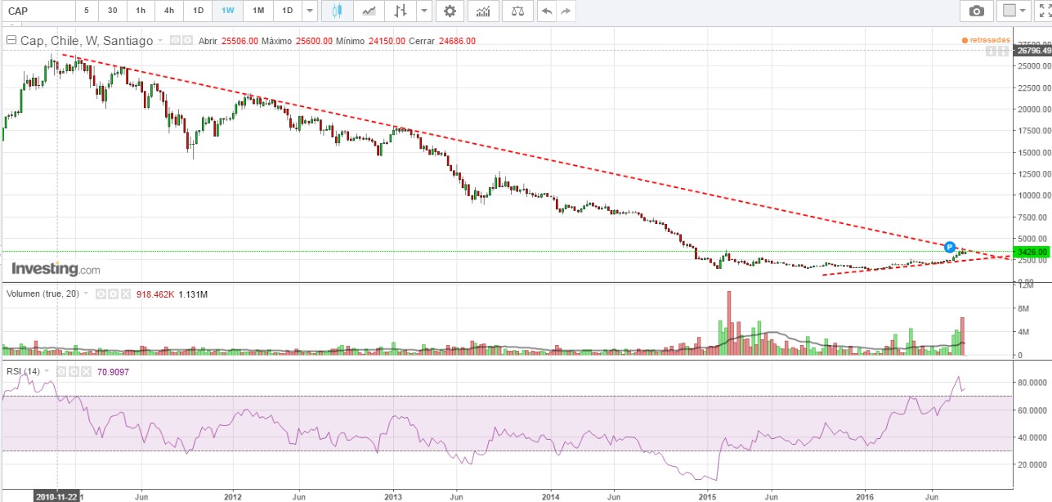Open Volumen indicator settings gear
1052x502 pixels.
[113, 294]
